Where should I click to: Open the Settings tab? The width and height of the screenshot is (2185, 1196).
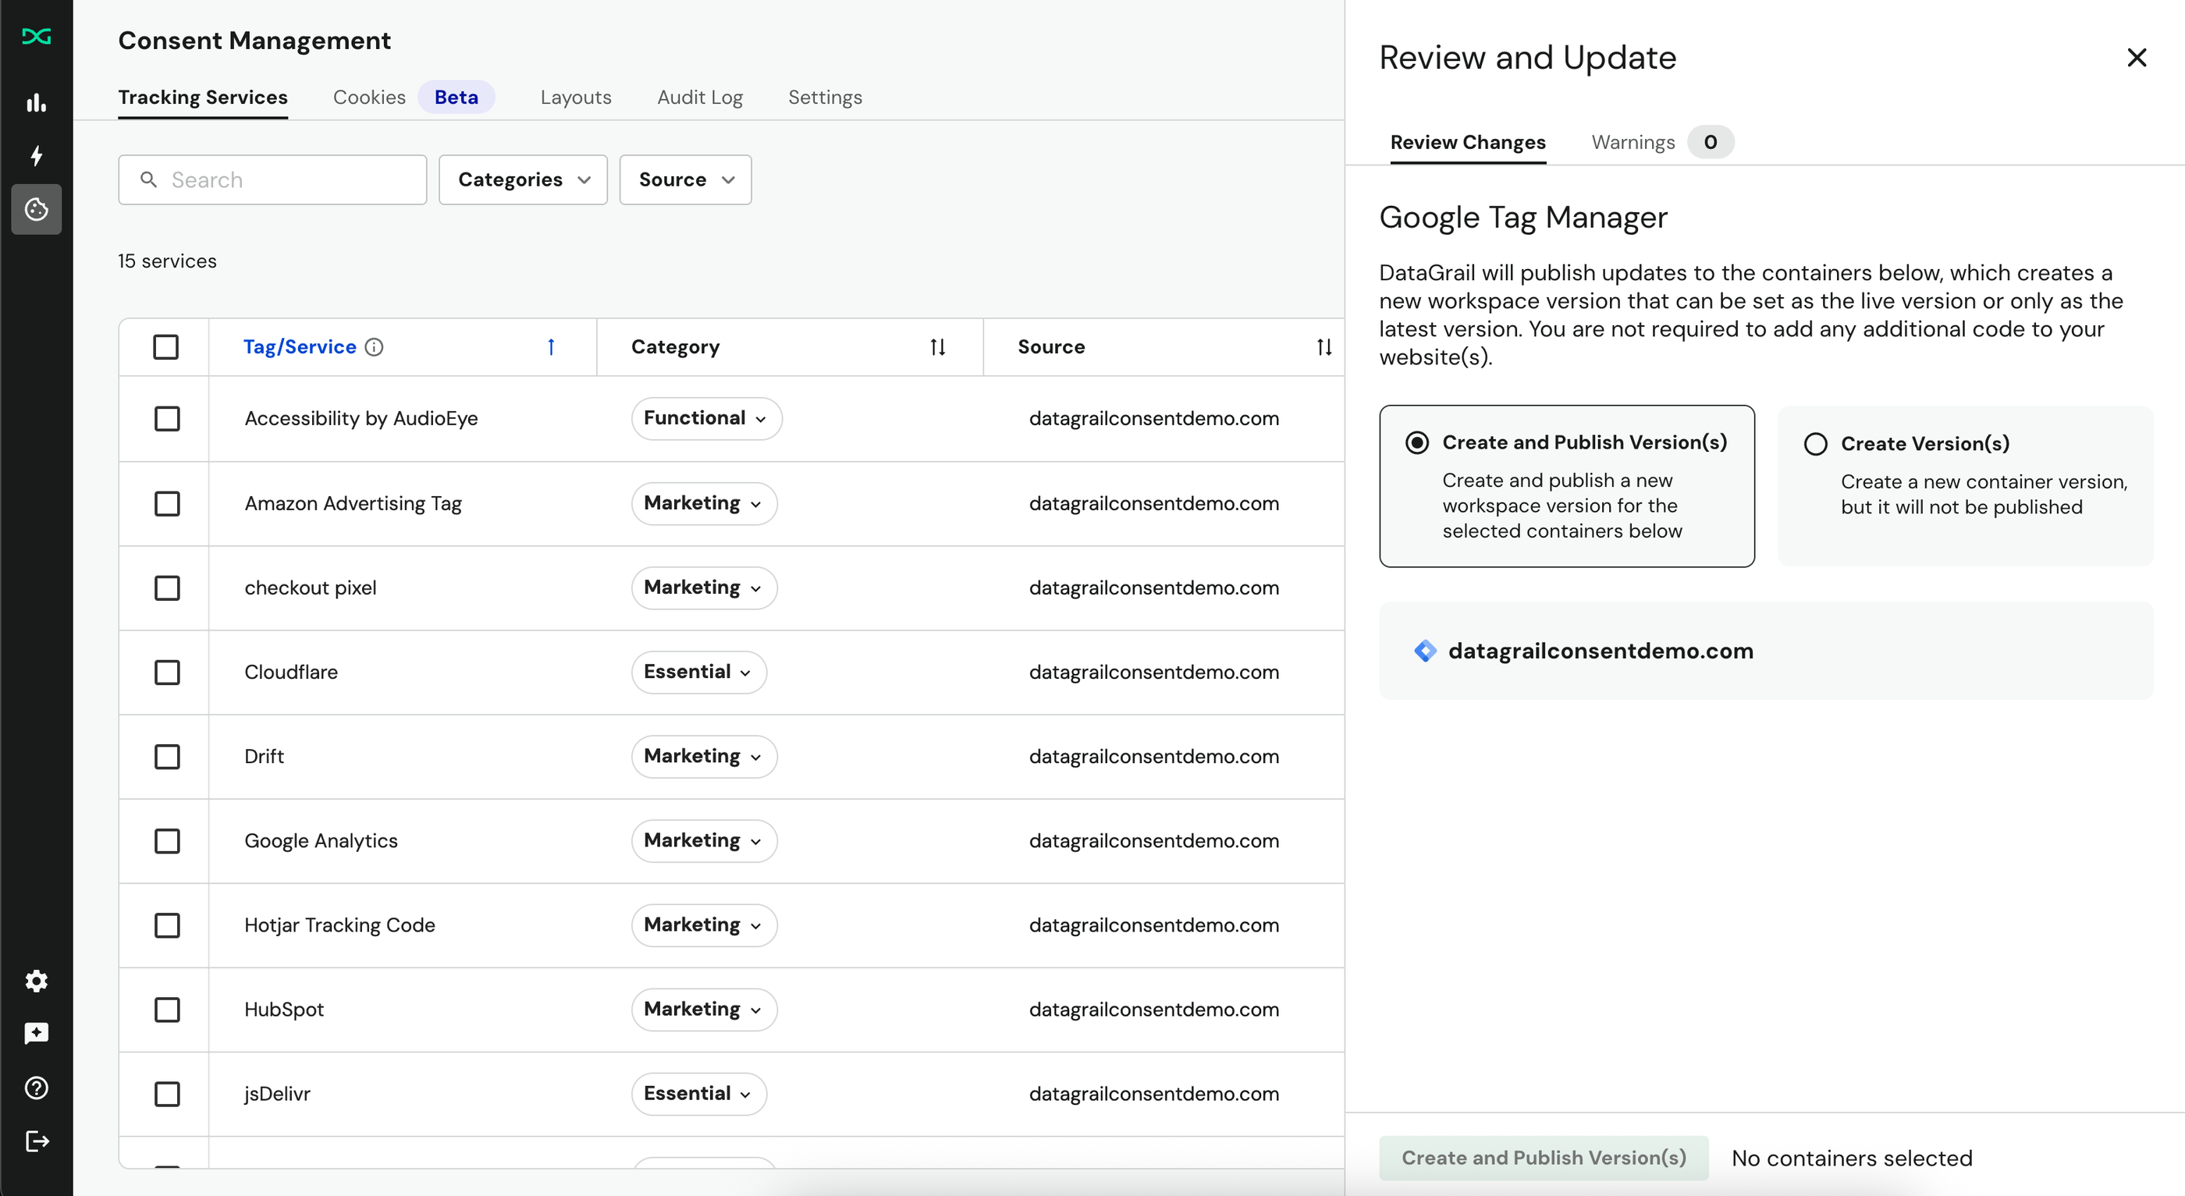[x=826, y=98]
